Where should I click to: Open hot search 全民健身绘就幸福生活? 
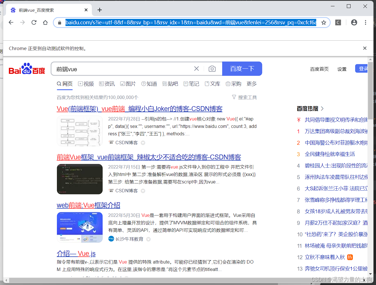pyautogui.click(x=330, y=154)
